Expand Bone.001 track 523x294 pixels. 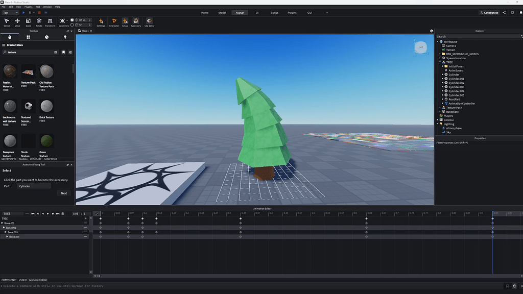[x=3, y=223]
